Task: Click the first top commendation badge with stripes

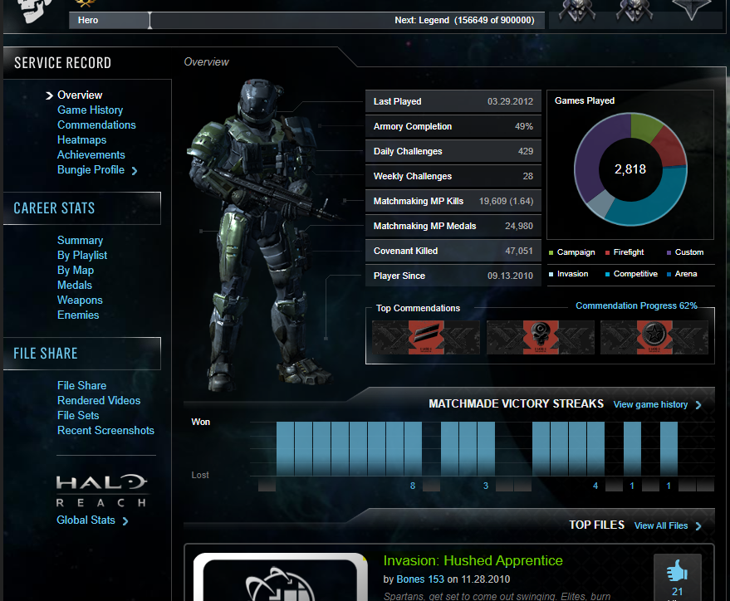Action: [426, 337]
